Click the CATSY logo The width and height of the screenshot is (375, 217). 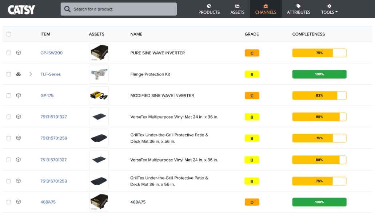(21, 9)
